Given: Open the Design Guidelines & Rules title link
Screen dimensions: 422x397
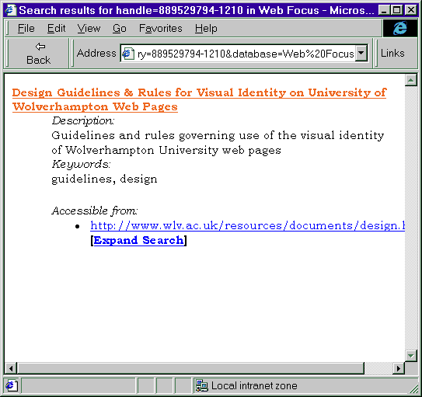Looking at the screenshot, I should [x=199, y=99].
